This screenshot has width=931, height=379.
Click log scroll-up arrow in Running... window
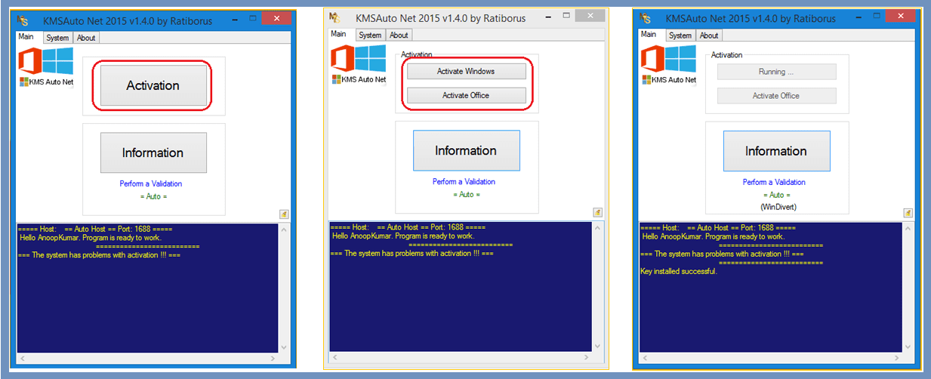point(908,228)
